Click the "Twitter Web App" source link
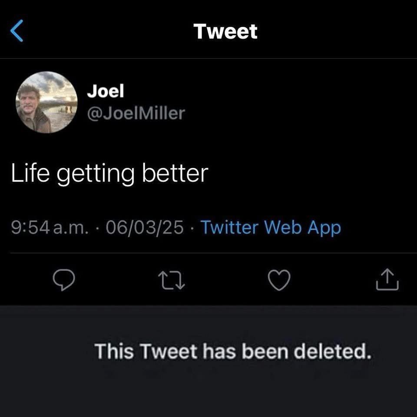 (270, 228)
